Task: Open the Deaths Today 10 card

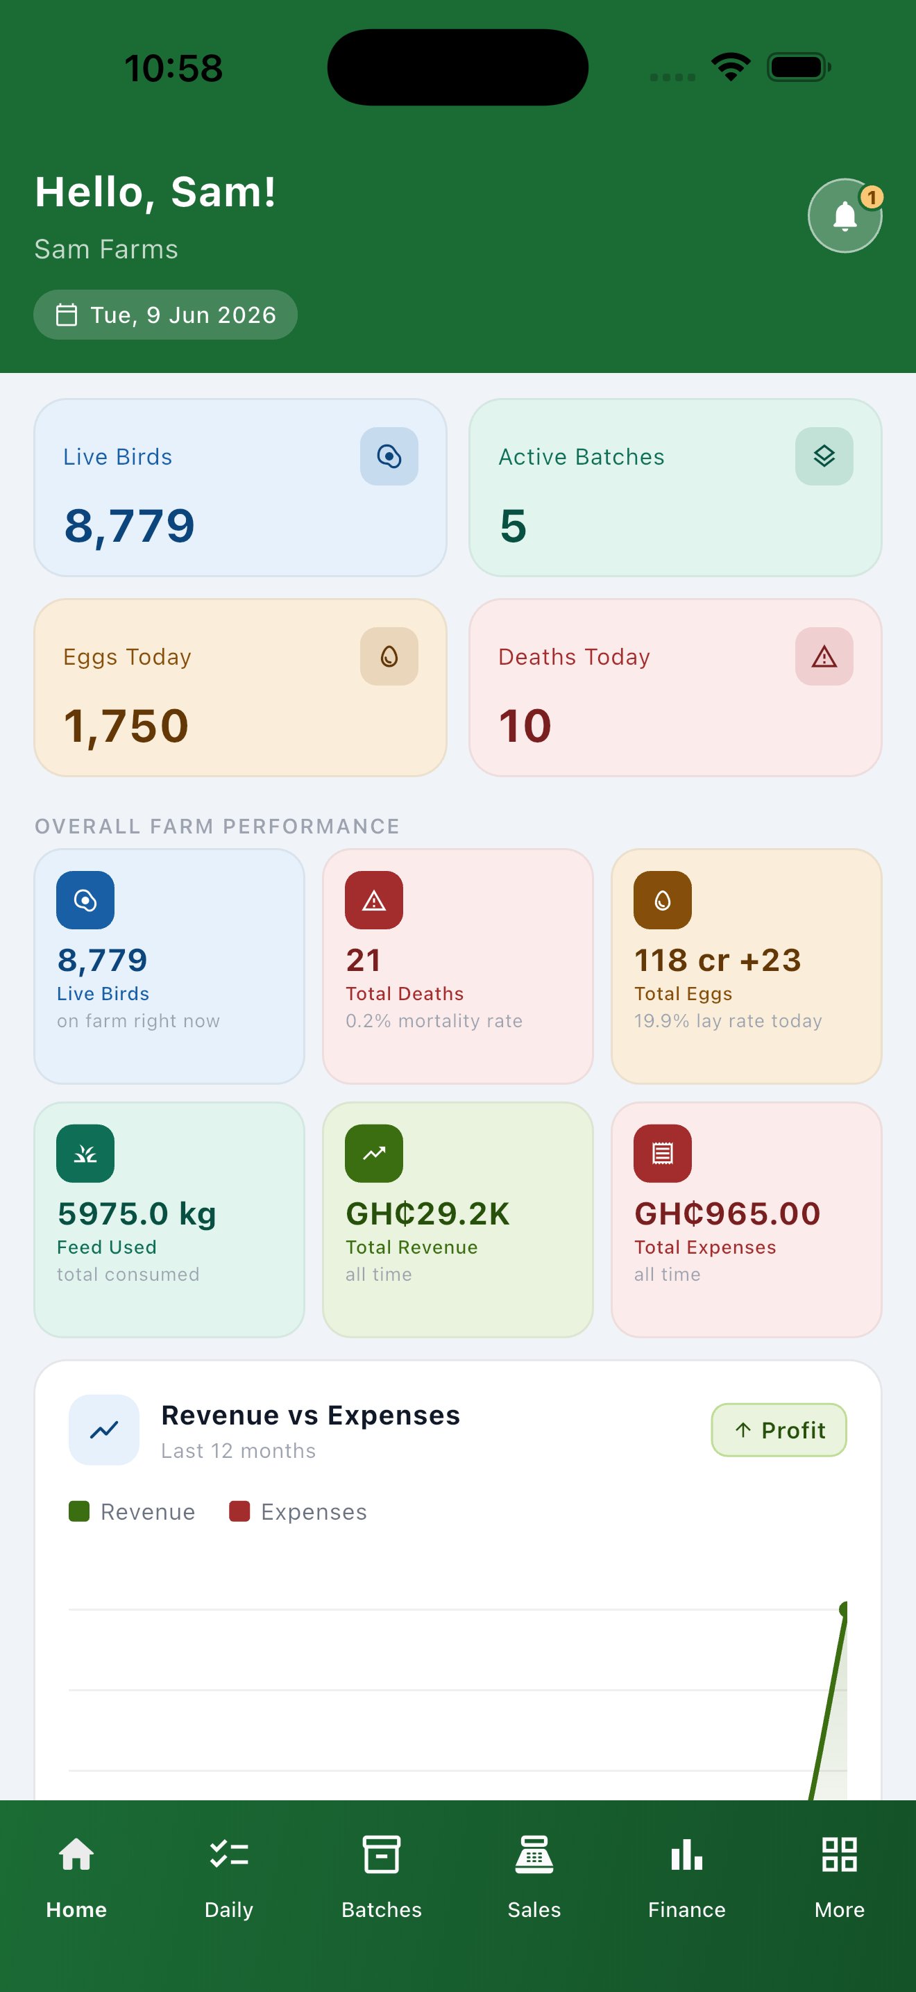Action: [675, 688]
